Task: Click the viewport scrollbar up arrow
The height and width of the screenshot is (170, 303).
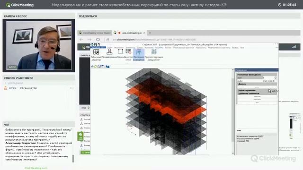Action: pos(232,70)
